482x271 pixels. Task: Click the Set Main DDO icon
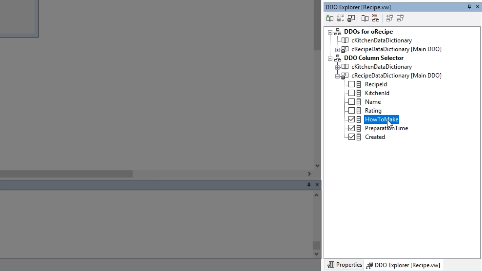tap(351, 18)
